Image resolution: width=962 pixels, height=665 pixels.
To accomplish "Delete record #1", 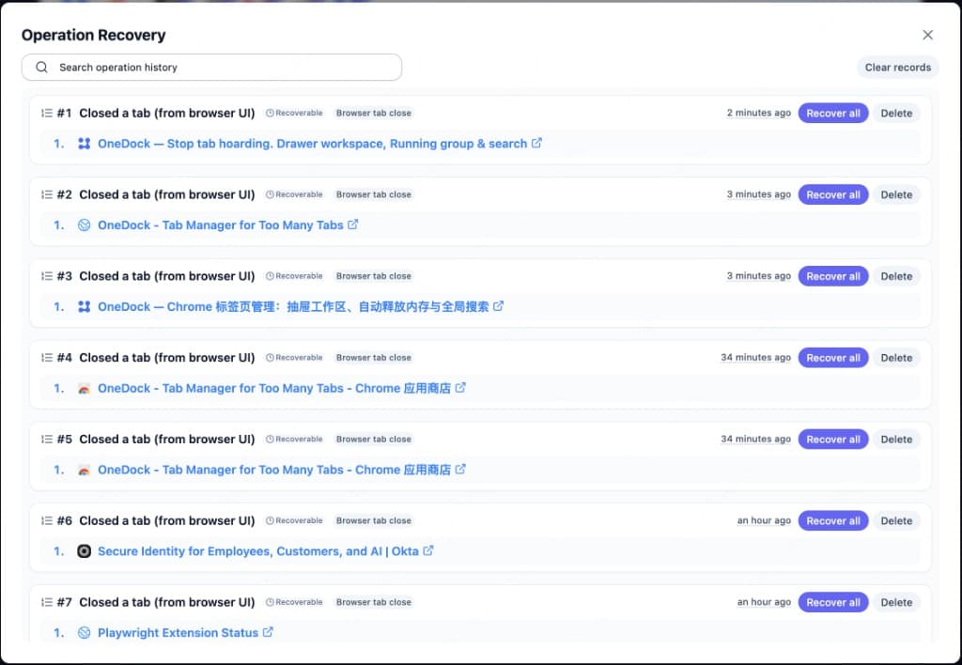I will pos(896,113).
